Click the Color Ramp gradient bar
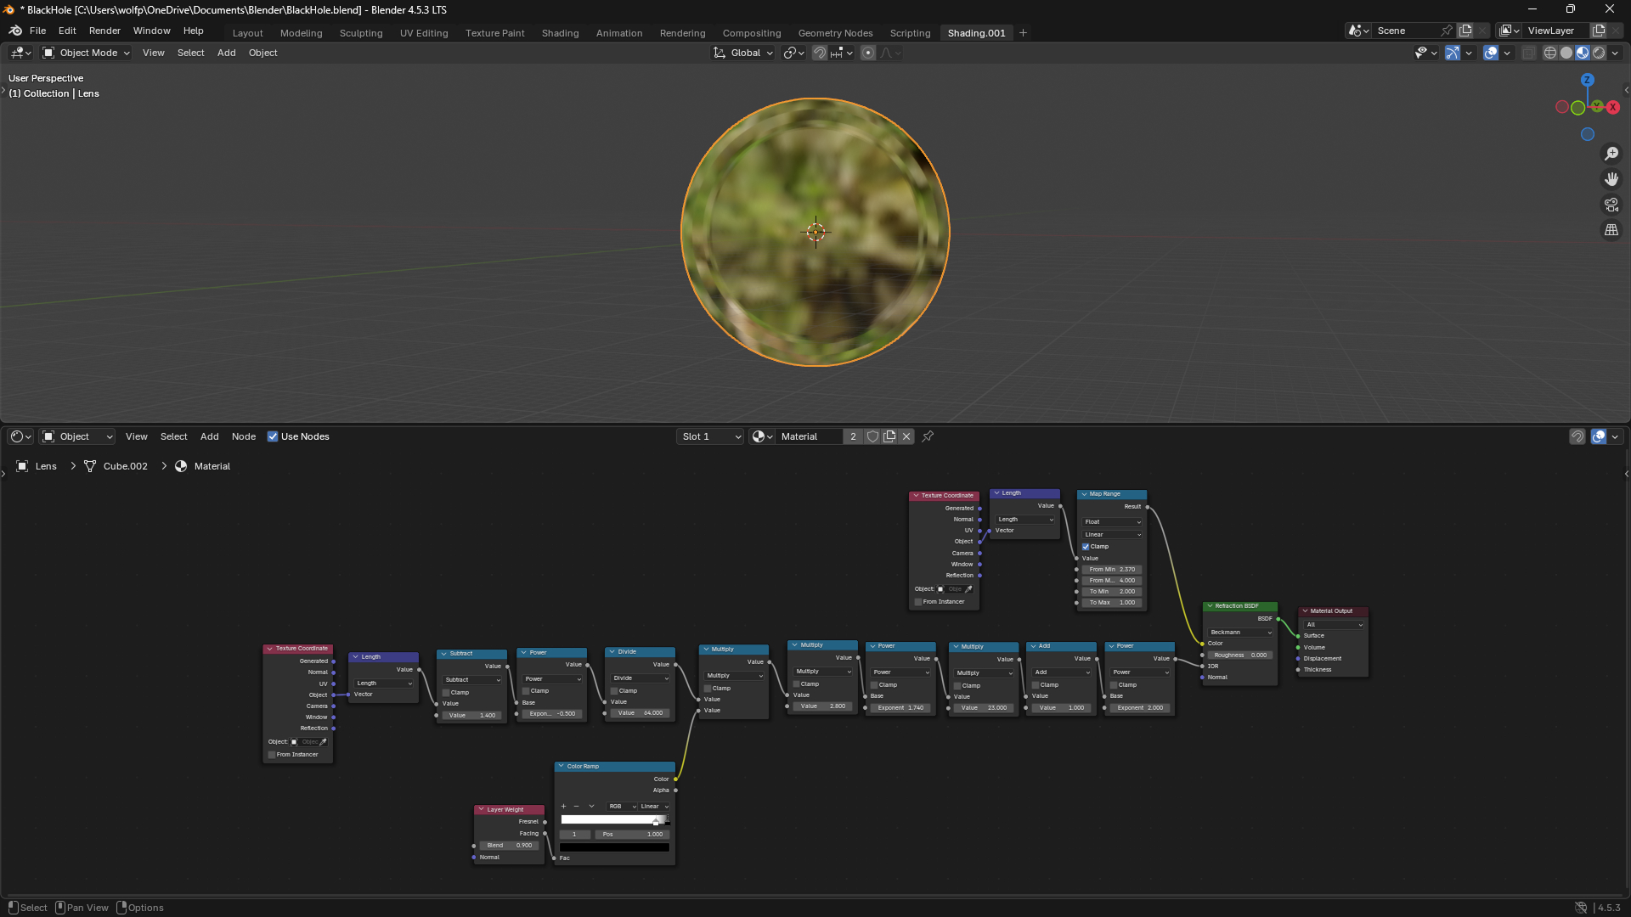The width and height of the screenshot is (1631, 917). (612, 820)
